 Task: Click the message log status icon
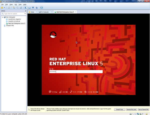(146, 114)
